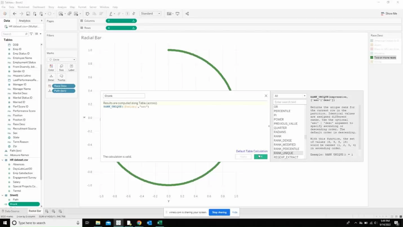The image size is (403, 227).
Task: Click the New Story tab icon at bottom
Action: pos(60,211)
